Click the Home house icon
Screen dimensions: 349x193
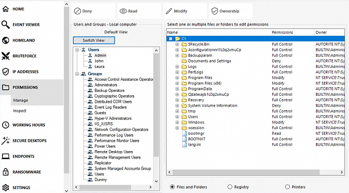[5, 9]
